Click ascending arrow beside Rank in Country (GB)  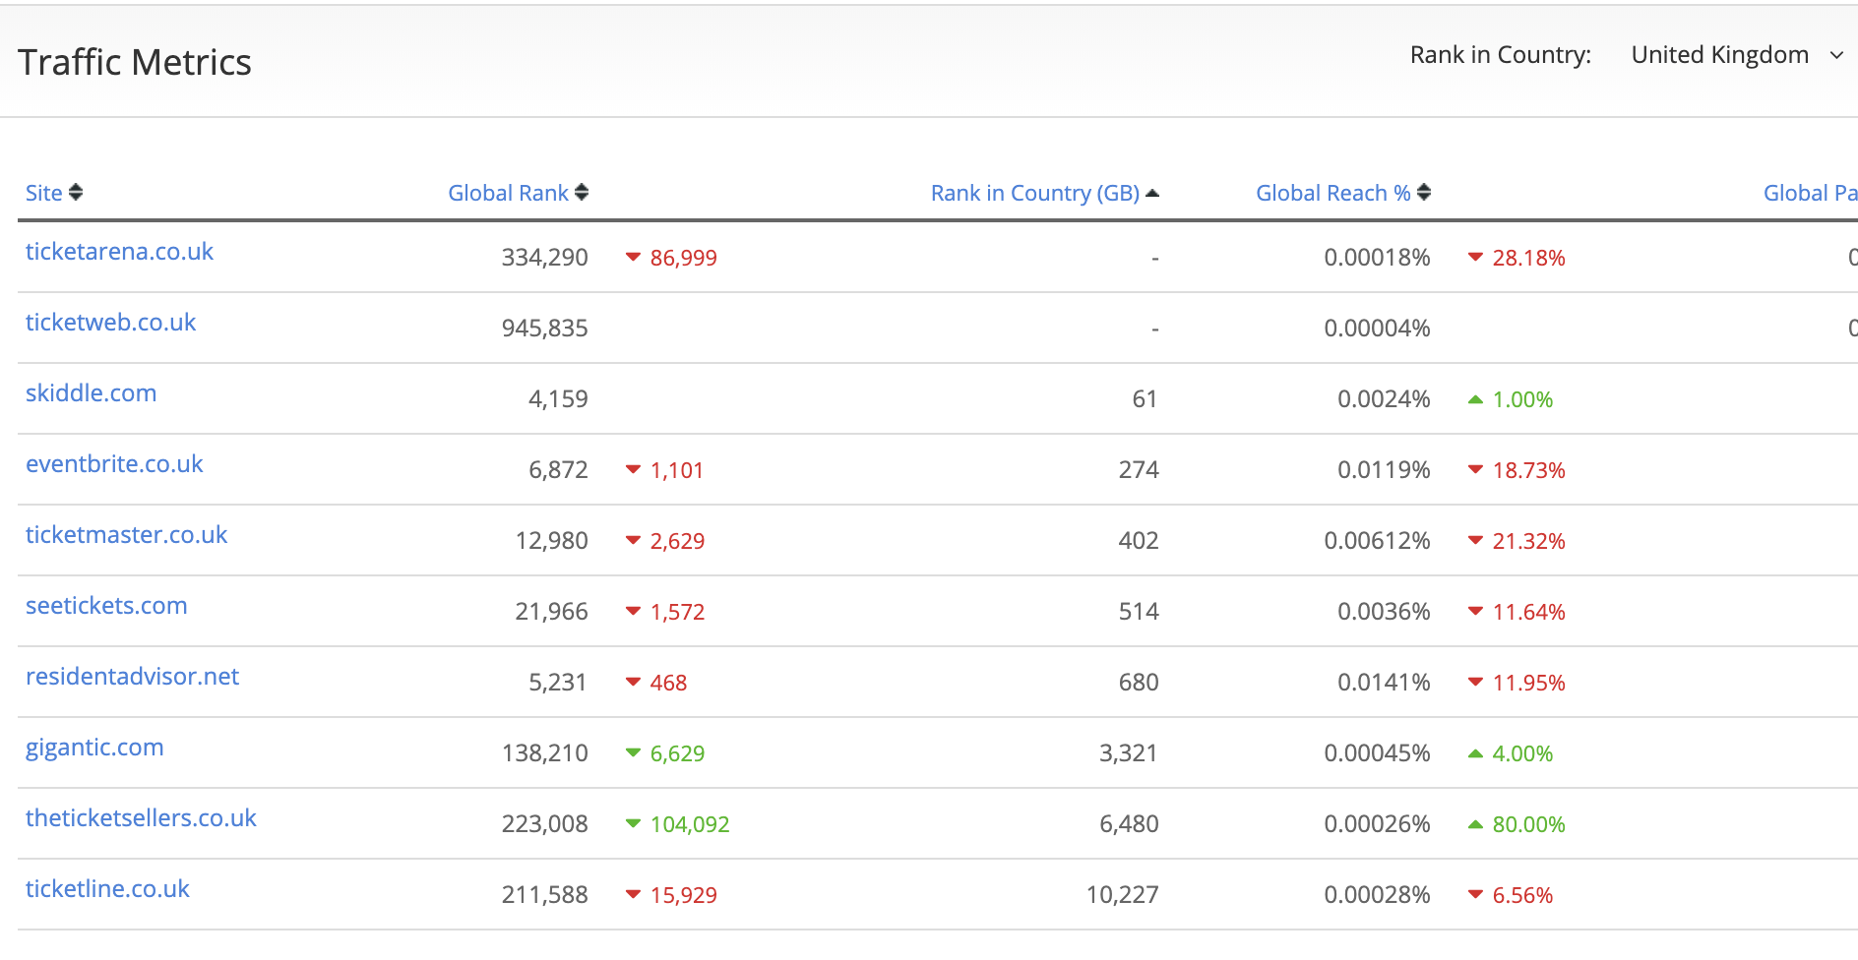point(1152,193)
